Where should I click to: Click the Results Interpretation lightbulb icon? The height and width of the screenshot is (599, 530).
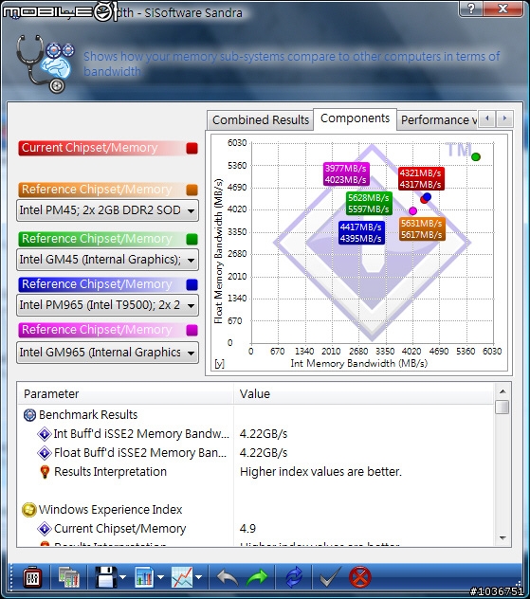(45, 472)
